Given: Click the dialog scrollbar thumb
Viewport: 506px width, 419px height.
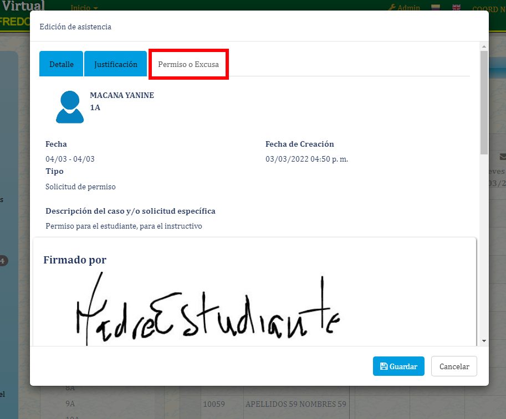Looking at the screenshot, I should 484,102.
